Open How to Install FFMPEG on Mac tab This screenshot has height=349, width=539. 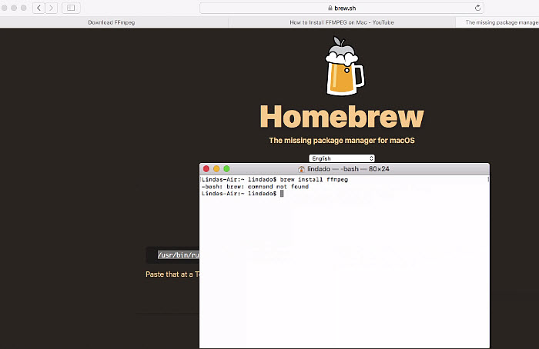[342, 22]
